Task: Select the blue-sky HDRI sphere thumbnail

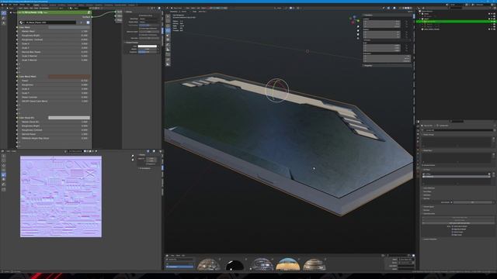Action: point(288,264)
